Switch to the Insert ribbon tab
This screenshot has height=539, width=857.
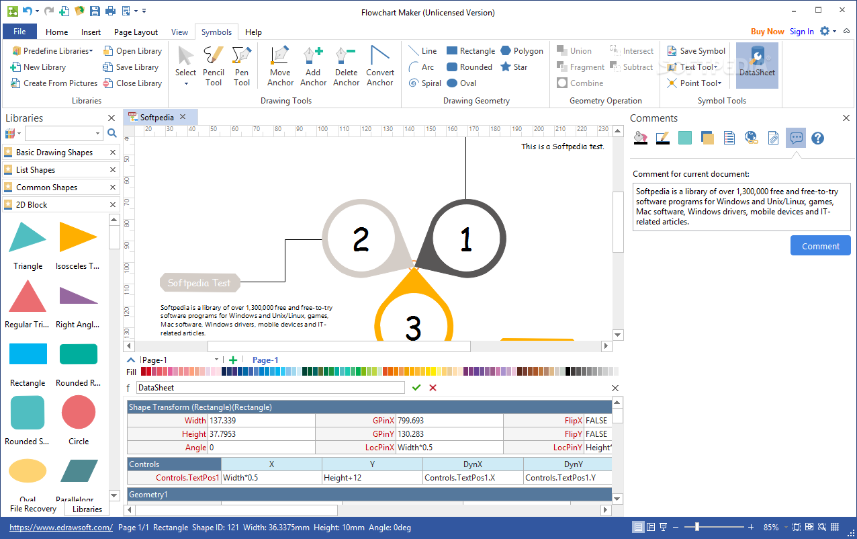coord(91,32)
